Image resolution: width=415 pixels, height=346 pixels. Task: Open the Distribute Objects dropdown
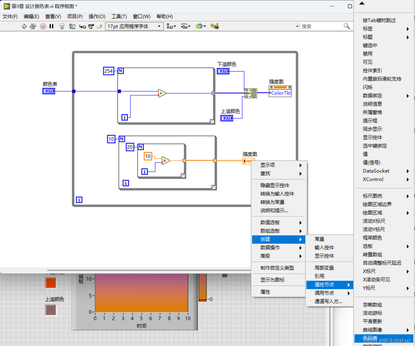185,26
